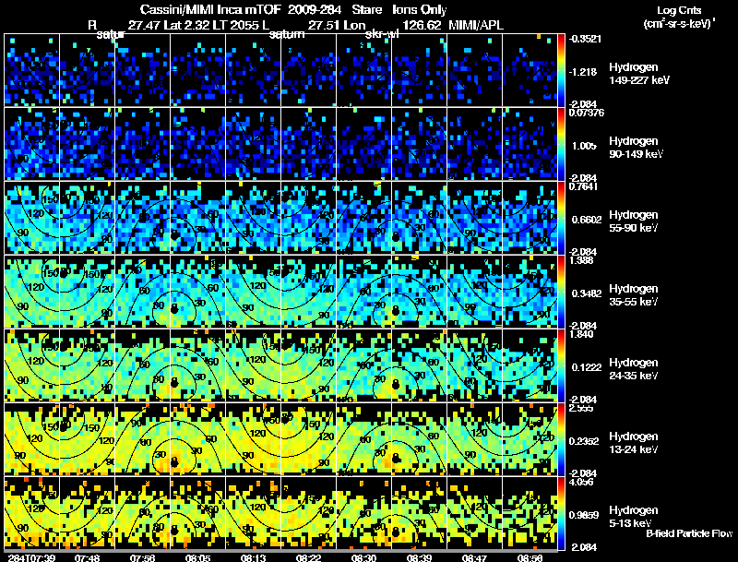
Task: Click the colorbar value '0.7641'
Action: [583, 186]
